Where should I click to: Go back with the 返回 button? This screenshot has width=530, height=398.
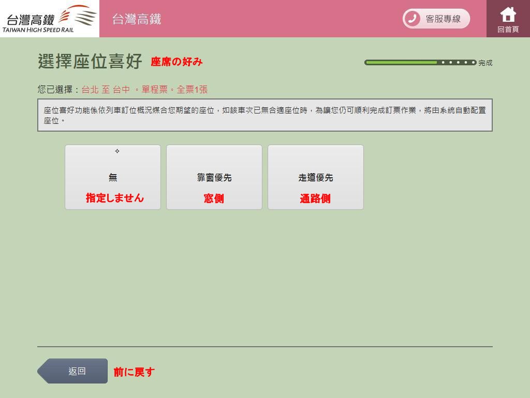click(72, 371)
